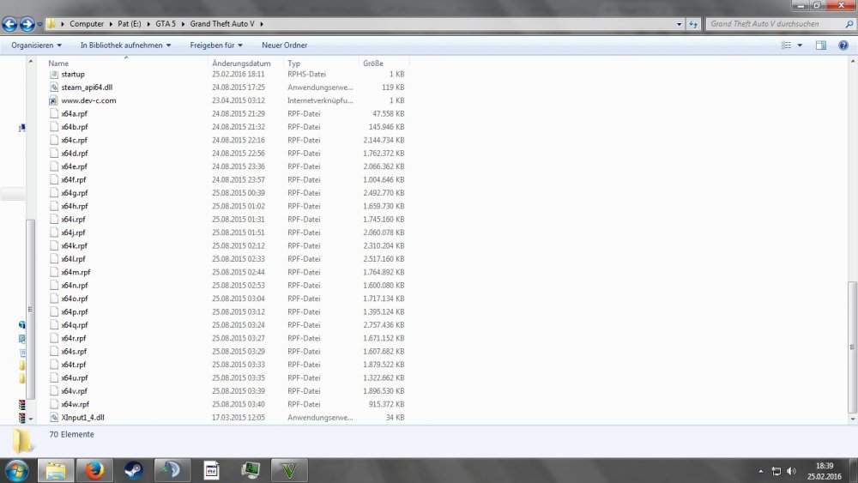Screen dimensions: 858x483
Task: Open the view options dropdown arrow
Action: click(x=800, y=45)
